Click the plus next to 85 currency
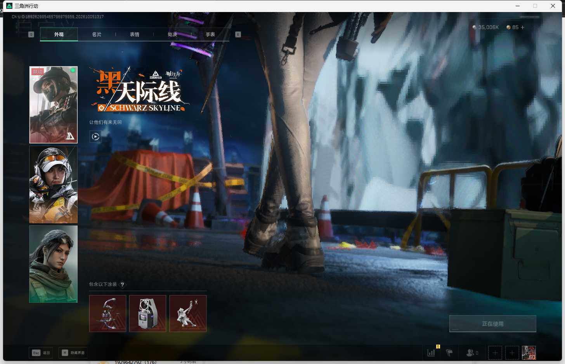The image size is (565, 364). coord(523,28)
